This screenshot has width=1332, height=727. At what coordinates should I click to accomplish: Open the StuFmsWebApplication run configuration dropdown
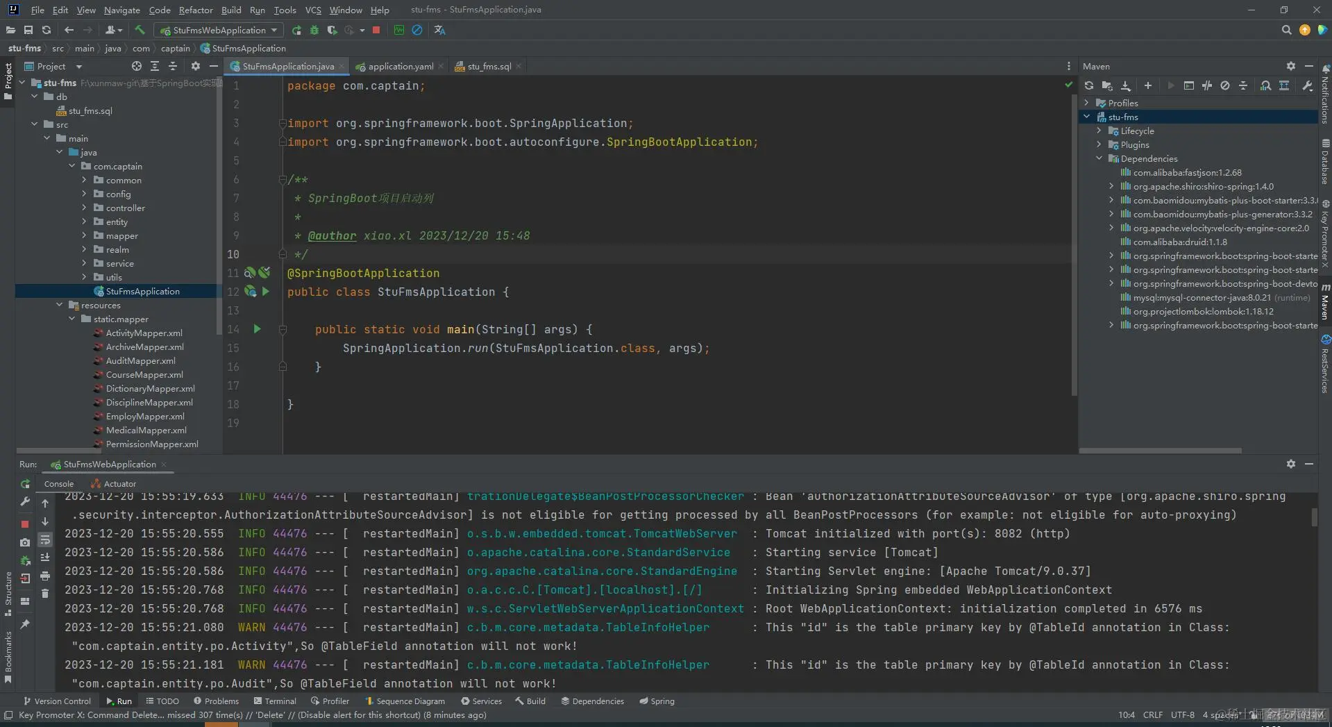(x=219, y=30)
